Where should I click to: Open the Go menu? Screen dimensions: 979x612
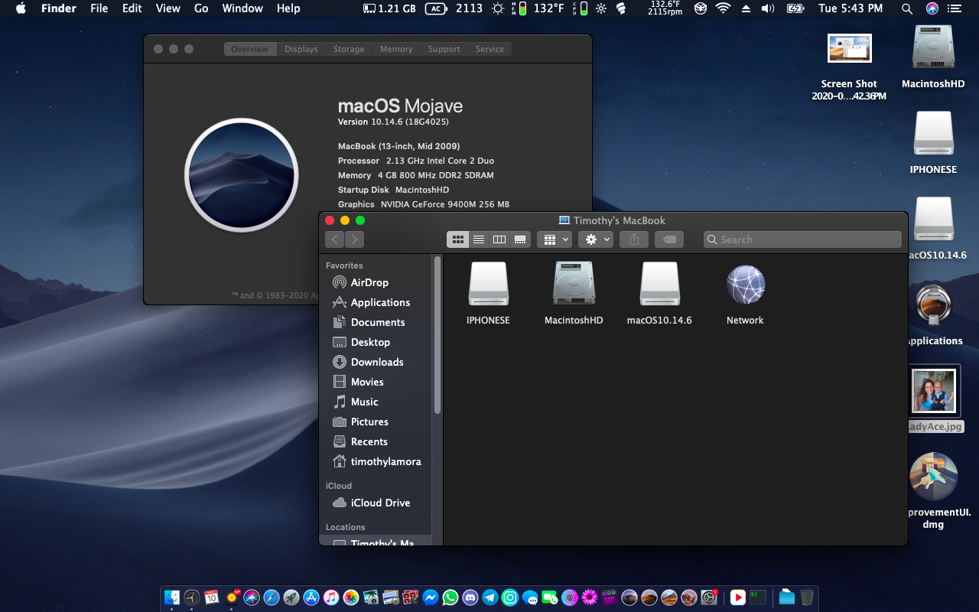201,8
